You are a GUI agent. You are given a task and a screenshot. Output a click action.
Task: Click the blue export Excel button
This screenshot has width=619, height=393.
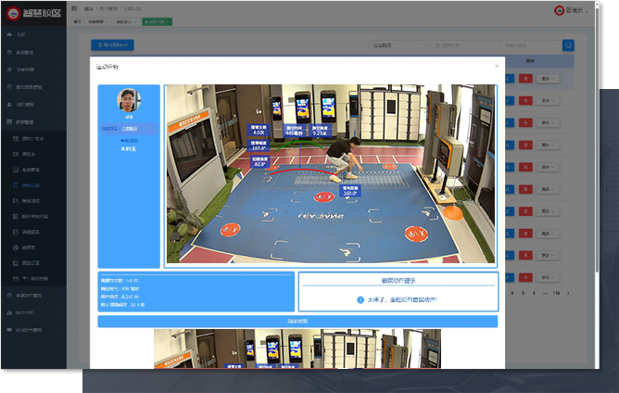point(112,44)
